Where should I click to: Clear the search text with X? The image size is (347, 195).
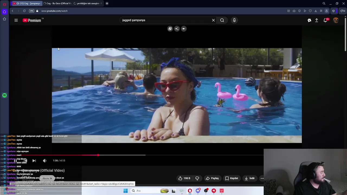click(213, 20)
